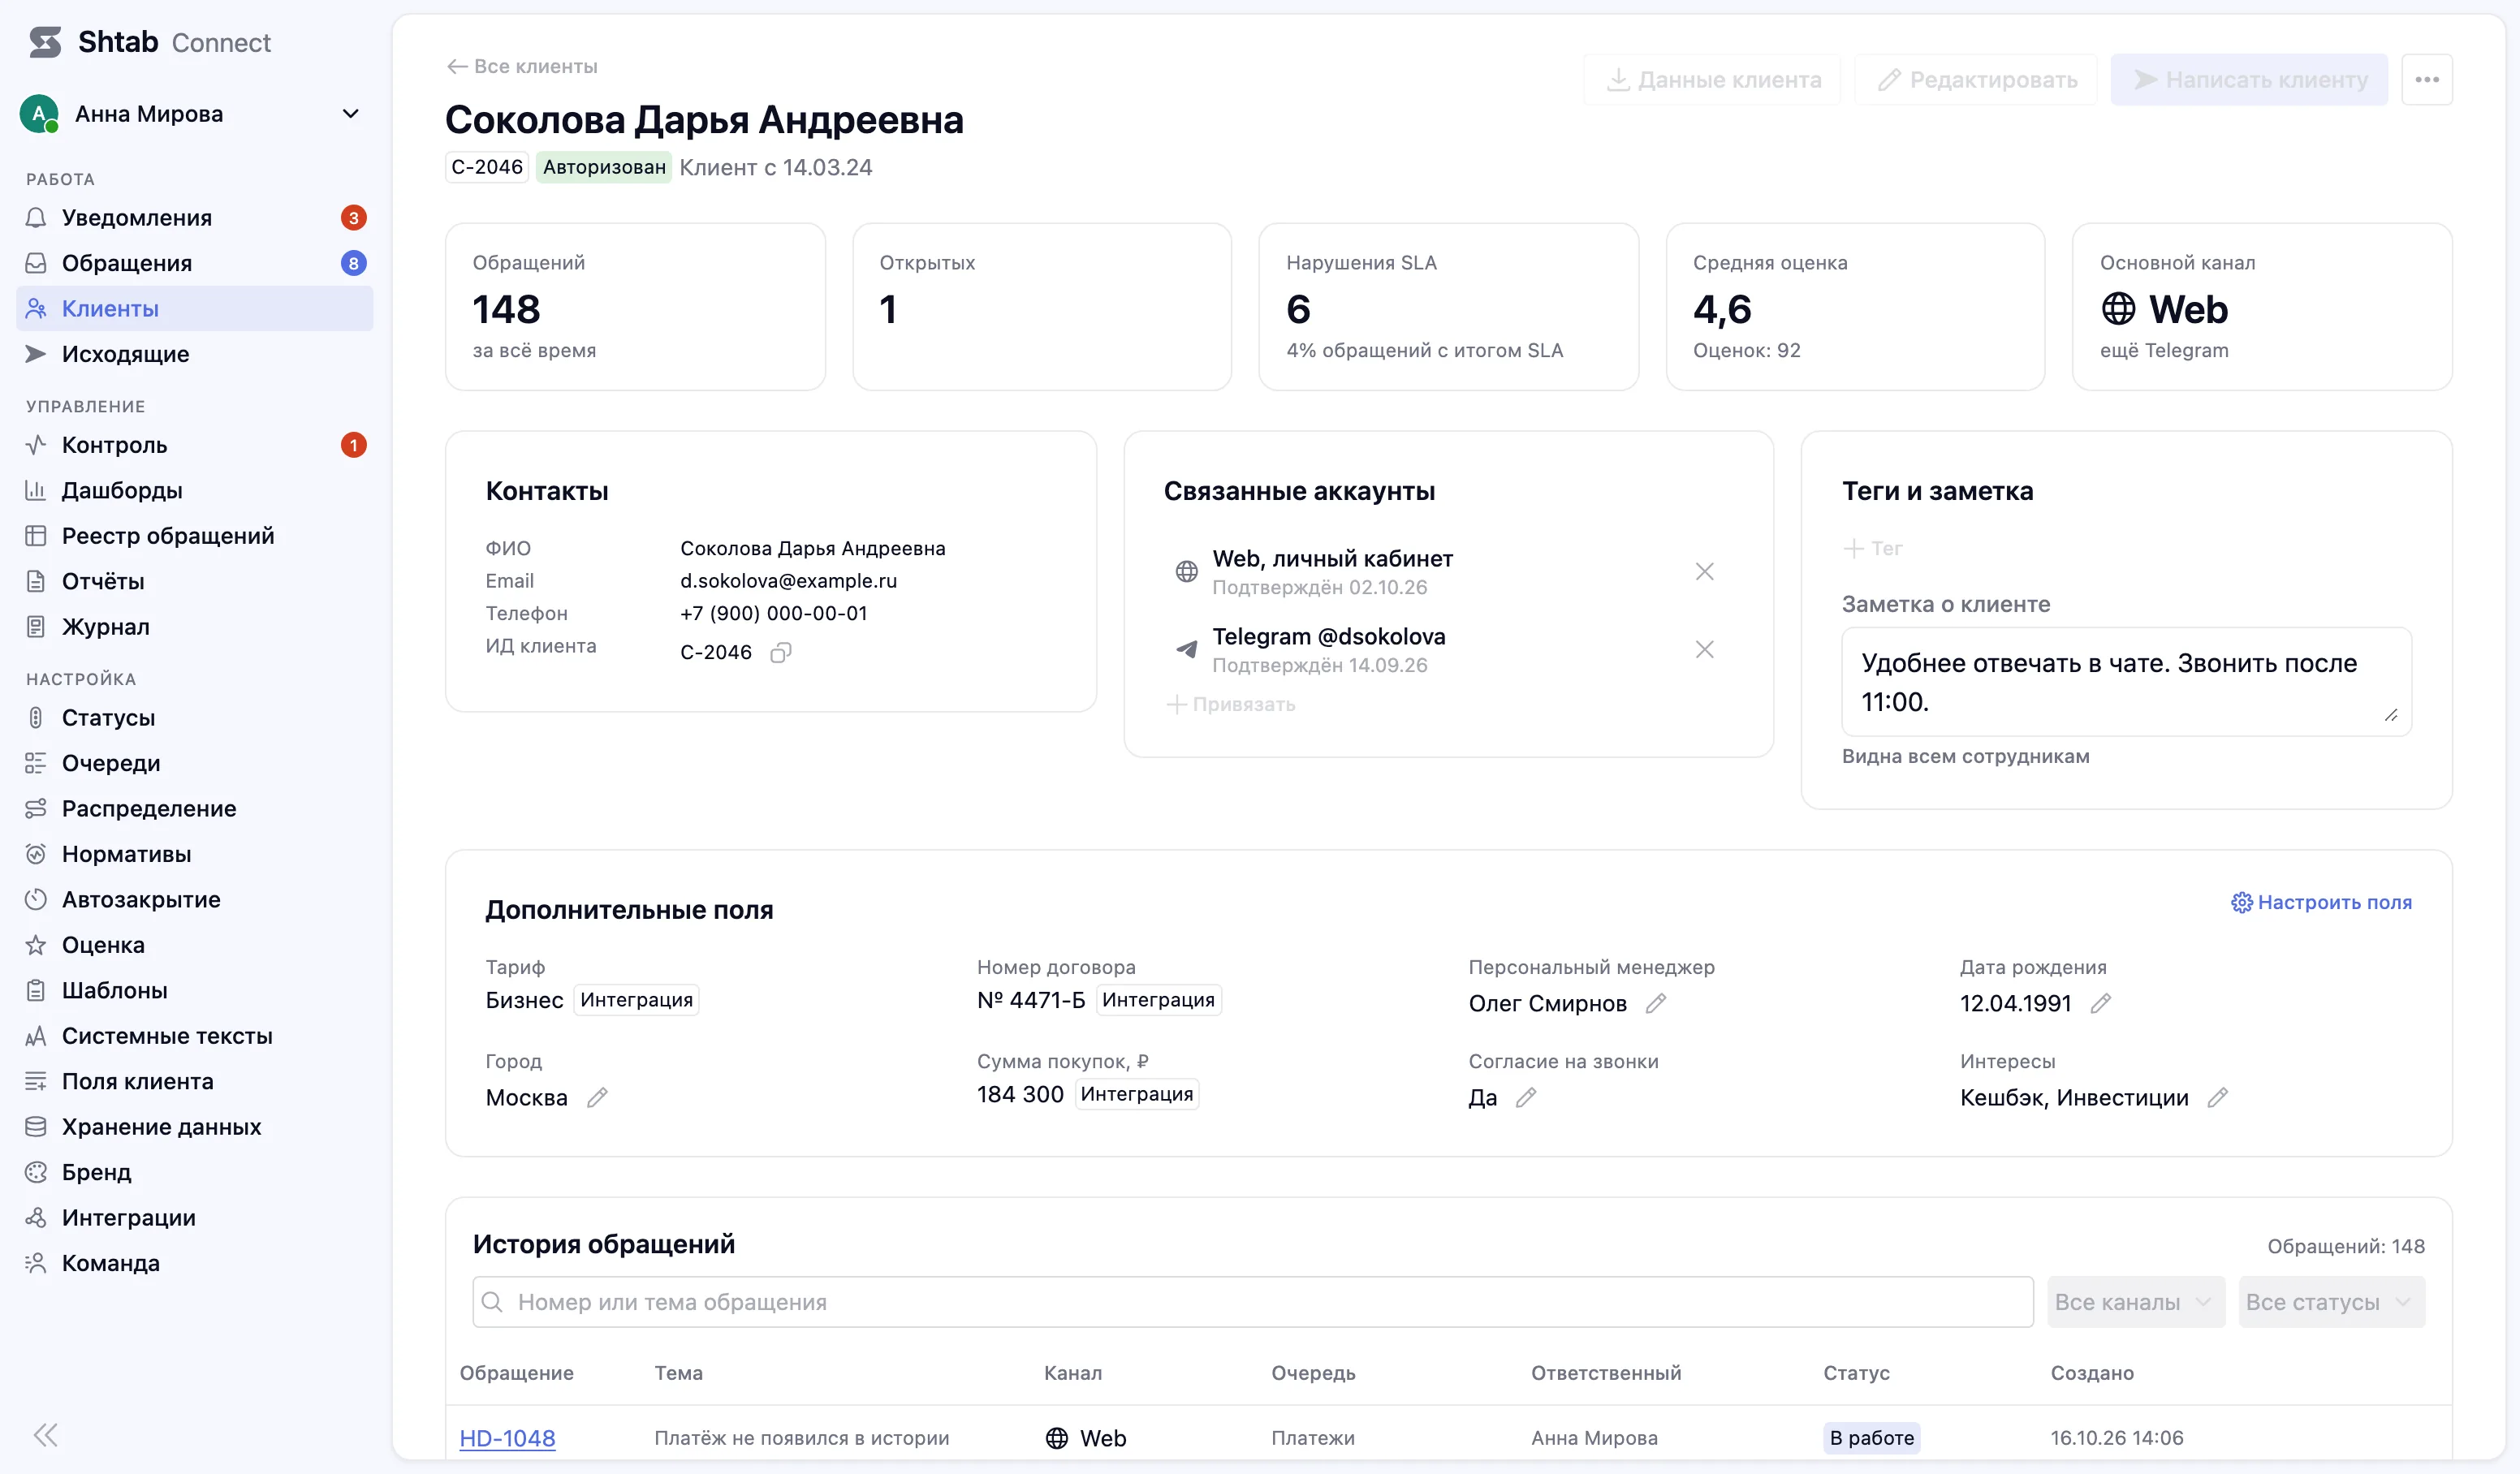Click the ticket search field
Image resolution: width=2520 pixels, height=1474 pixels.
click(x=1252, y=1302)
